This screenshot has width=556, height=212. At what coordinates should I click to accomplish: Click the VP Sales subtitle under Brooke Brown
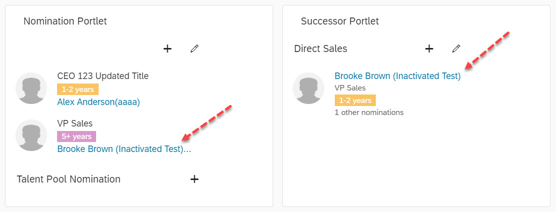click(x=350, y=87)
